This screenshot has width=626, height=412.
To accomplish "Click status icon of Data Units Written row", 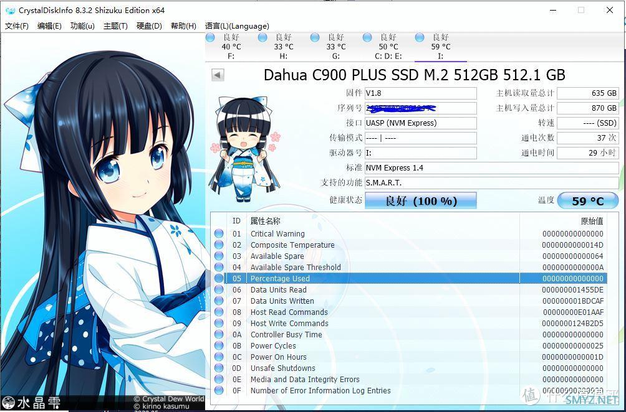I will pyautogui.click(x=219, y=301).
